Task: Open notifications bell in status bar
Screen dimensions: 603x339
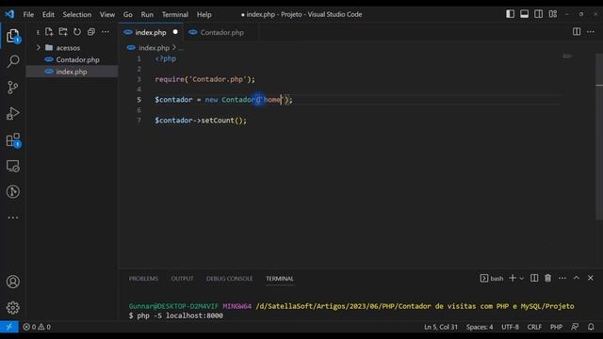Action: [x=591, y=327]
